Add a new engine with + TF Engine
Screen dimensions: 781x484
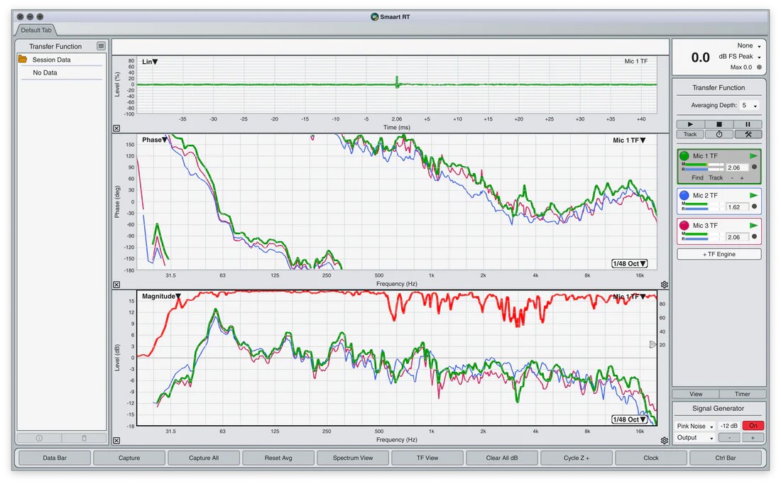[x=719, y=254]
